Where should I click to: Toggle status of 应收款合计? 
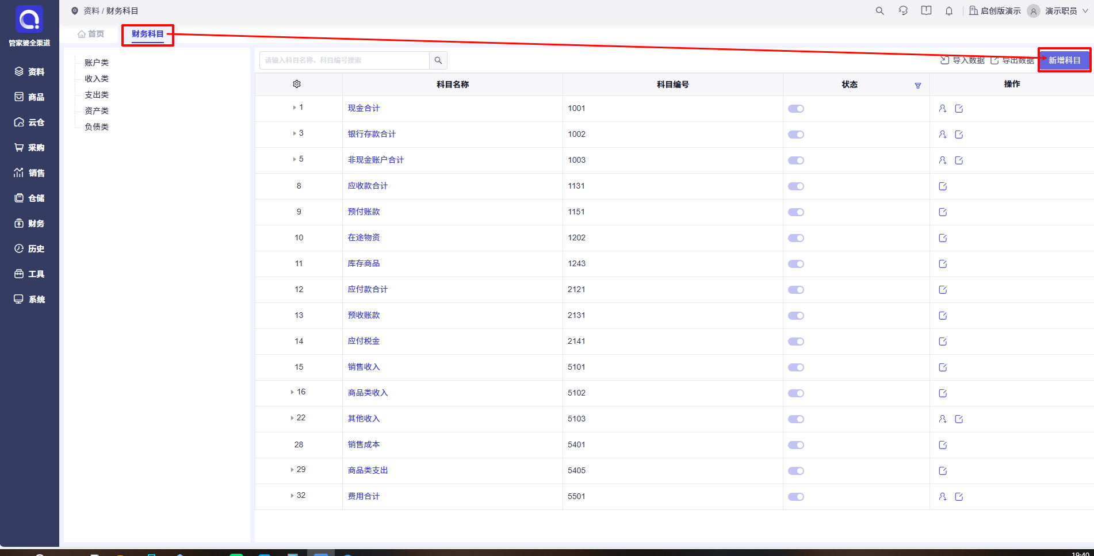[796, 186]
